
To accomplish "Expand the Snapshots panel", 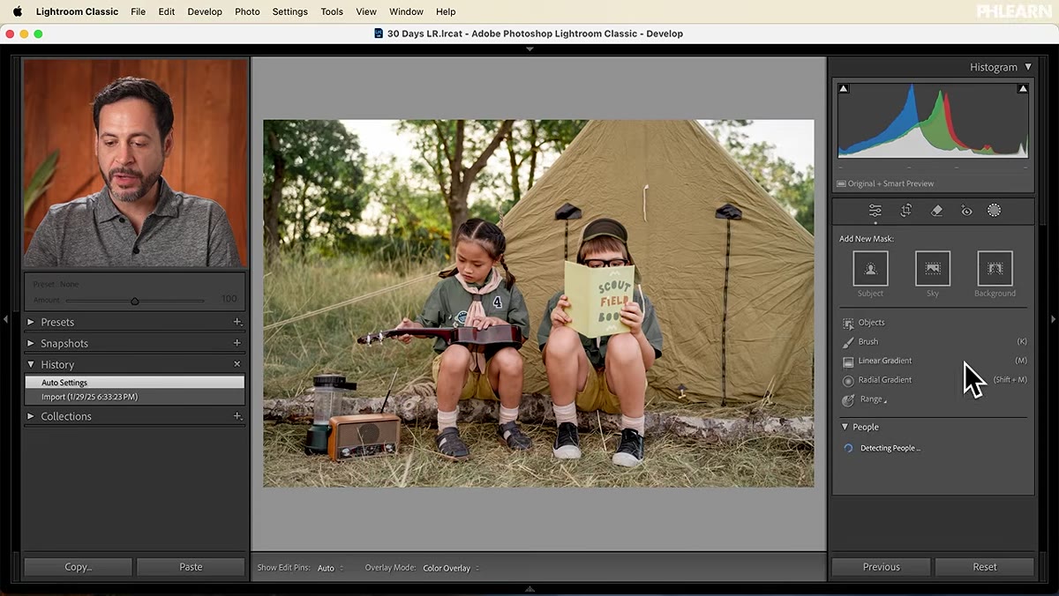I will click(31, 343).
